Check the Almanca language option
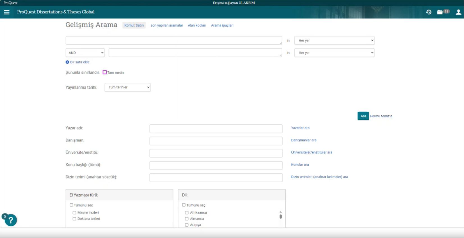 coord(187,219)
